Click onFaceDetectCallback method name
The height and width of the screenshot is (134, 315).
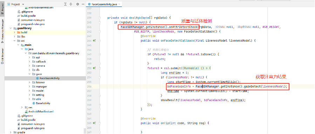(177, 41)
